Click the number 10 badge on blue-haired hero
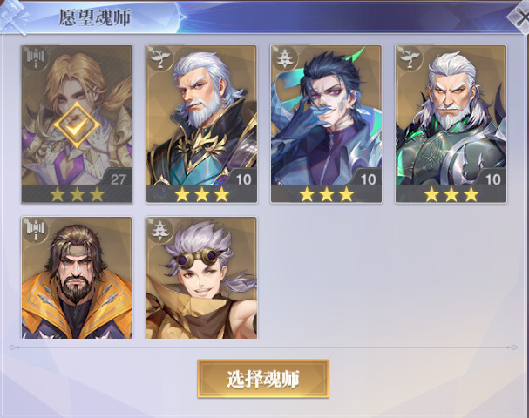The width and height of the screenshot is (529, 418). point(368,179)
